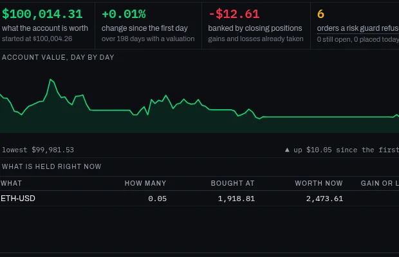Screen dimensions: 399x257
Task: Click 'up $10.05 since the first' text
Action: (x=346, y=150)
